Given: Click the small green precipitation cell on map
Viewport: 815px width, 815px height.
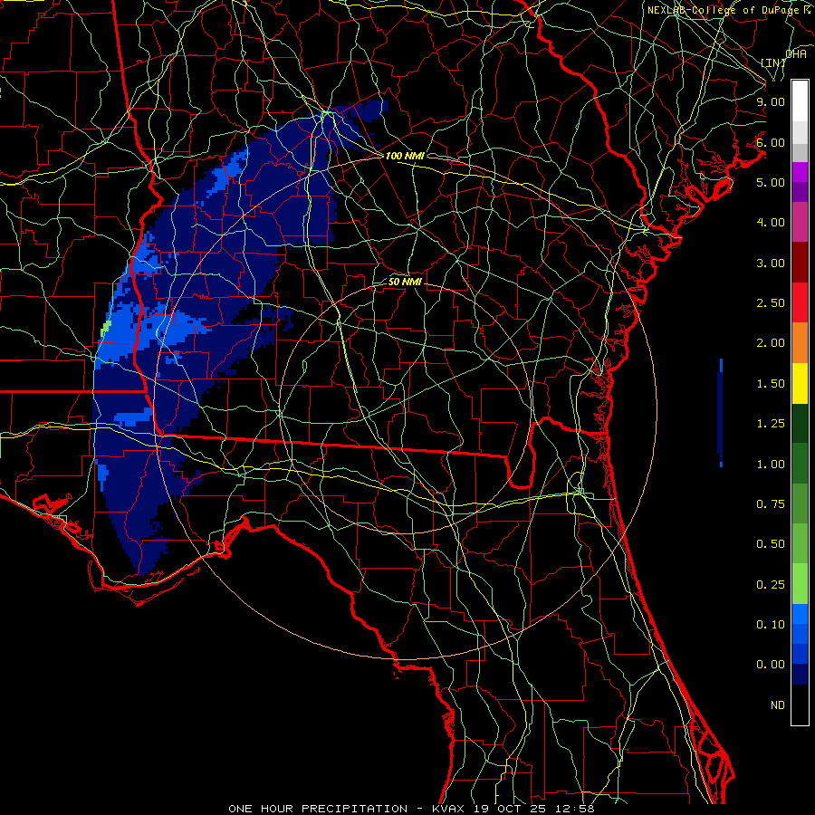Looking at the screenshot, I should point(106,328).
